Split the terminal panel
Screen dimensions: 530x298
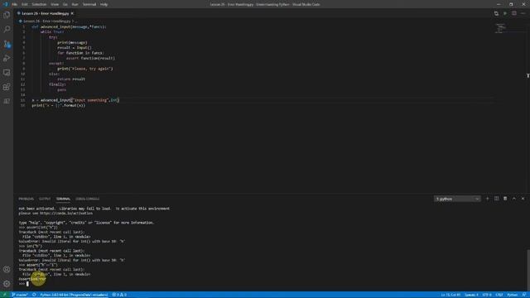click(x=496, y=199)
